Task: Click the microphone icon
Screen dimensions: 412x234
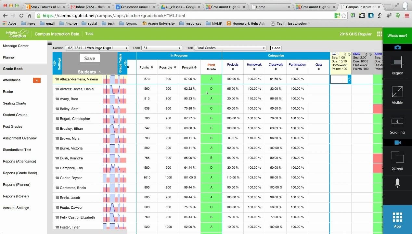Action: 397,183
